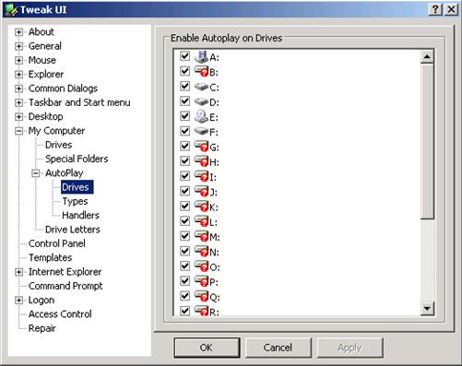
Task: Select Types under AutoPlay
Action: click(75, 201)
